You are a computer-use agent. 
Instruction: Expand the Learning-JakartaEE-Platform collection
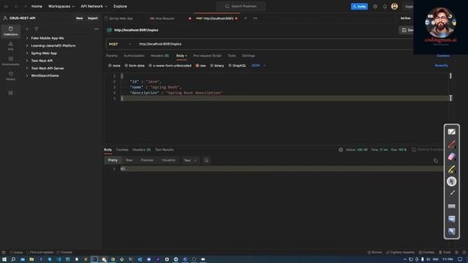[27, 45]
